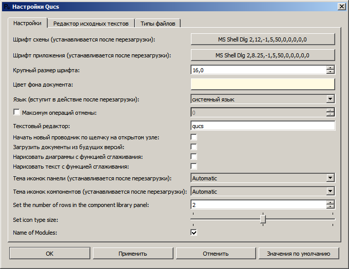Image resolution: width=349 pixels, height=269 pixels.
Task: Enable the 'Максимум операций отмены' checkbox
Action: tap(16, 112)
